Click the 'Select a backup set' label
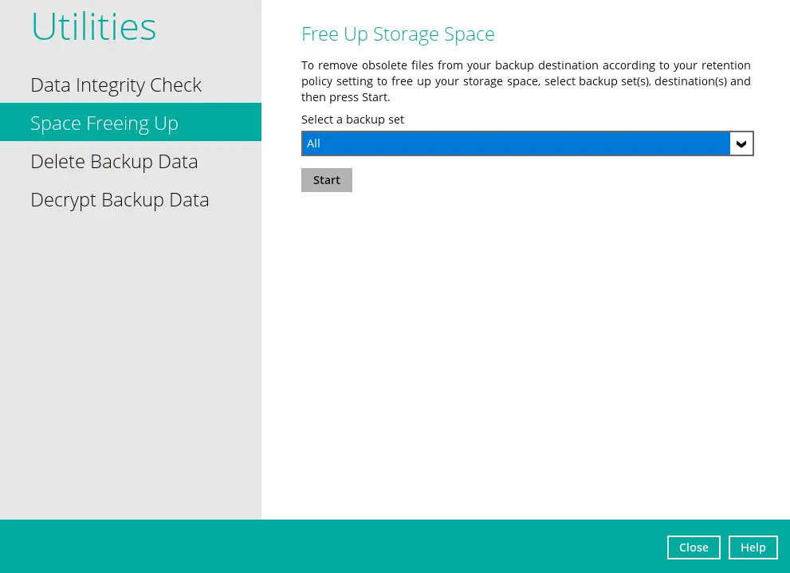This screenshot has height=573, width=790. pyautogui.click(x=352, y=120)
